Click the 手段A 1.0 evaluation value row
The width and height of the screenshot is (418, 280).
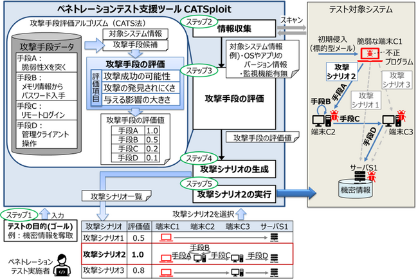(x=135, y=131)
